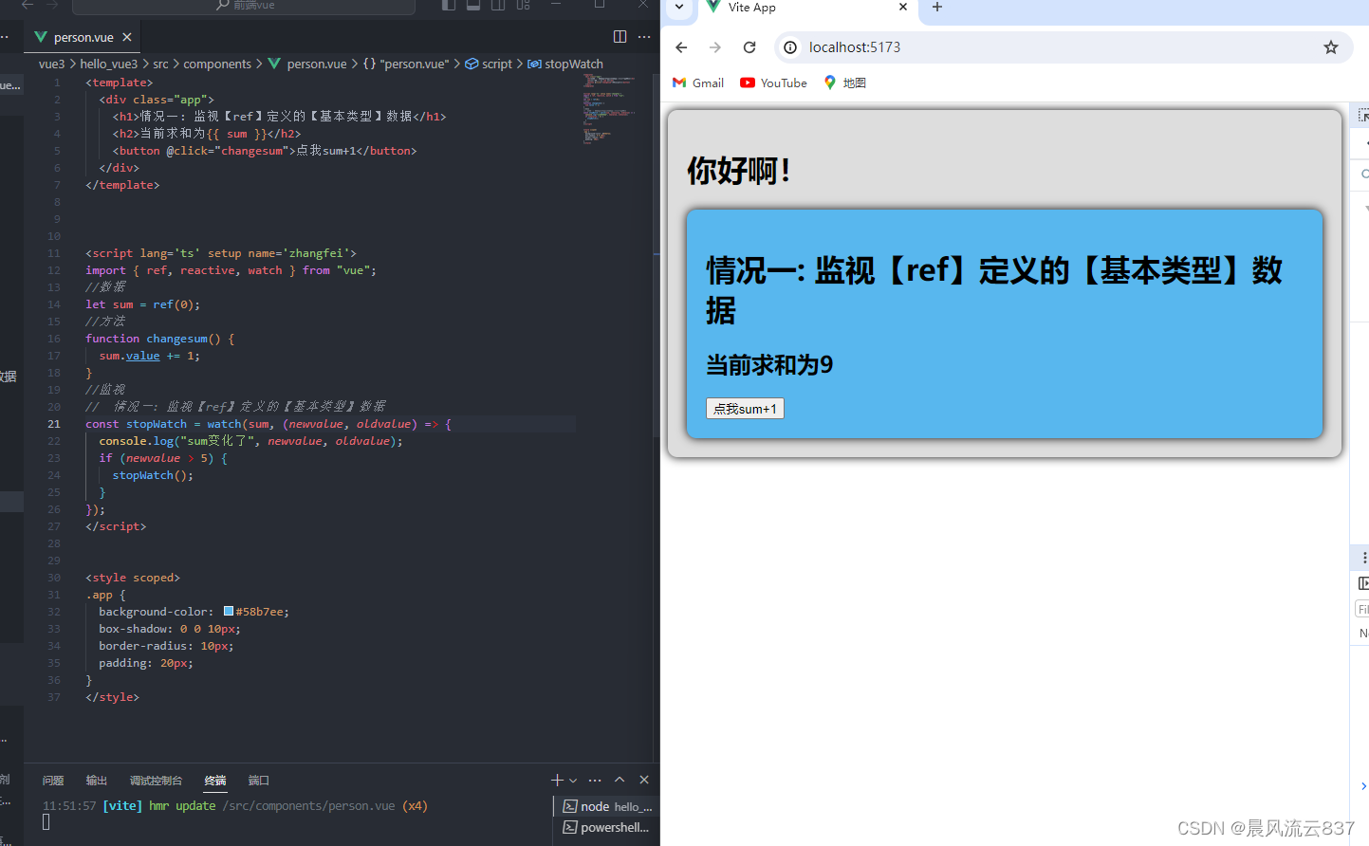Click the browser back arrow
The image size is (1369, 846).
681,47
